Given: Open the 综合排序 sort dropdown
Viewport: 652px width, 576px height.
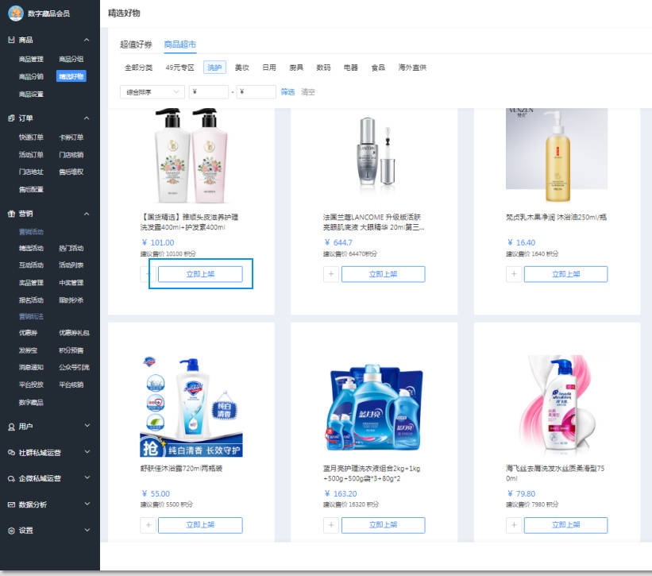Looking at the screenshot, I should tap(152, 92).
